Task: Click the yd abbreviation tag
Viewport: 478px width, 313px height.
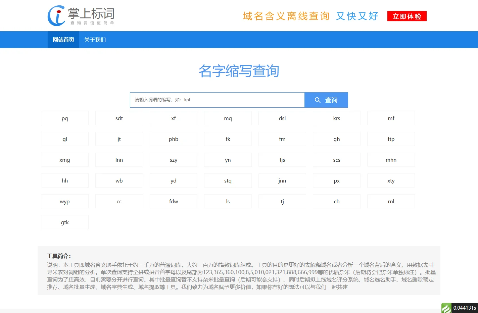Action: (x=174, y=180)
